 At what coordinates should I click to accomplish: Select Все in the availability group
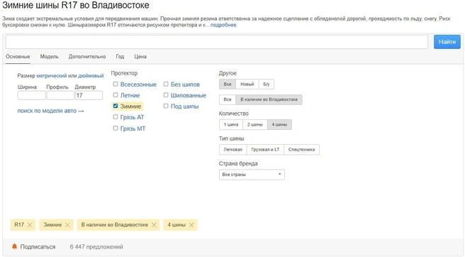tap(228, 99)
